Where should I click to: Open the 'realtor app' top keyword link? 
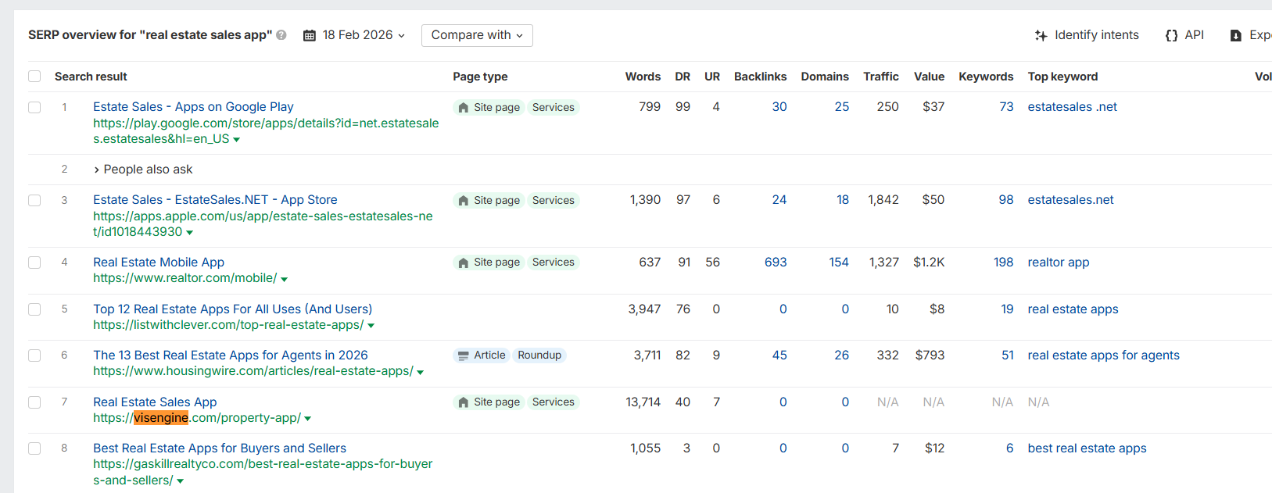click(x=1058, y=263)
